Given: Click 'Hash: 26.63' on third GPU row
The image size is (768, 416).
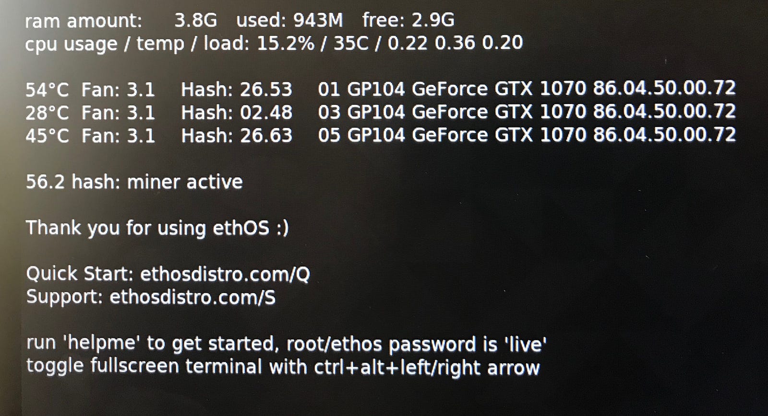Looking at the screenshot, I should (236, 136).
